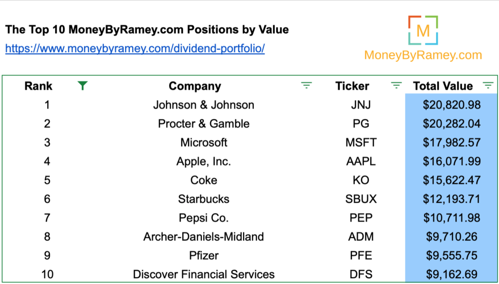The image size is (499, 284).
Task: Click the blue $20,820.98 value cell
Action: coord(452,105)
